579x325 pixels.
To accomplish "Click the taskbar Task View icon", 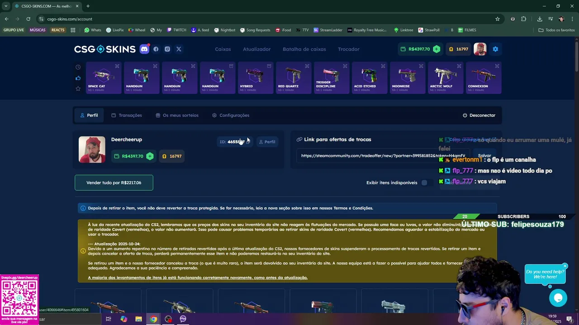I will point(109,319).
